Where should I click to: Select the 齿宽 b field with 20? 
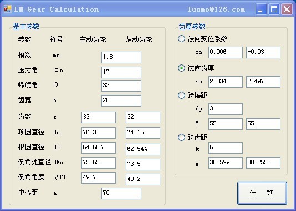point(121,101)
